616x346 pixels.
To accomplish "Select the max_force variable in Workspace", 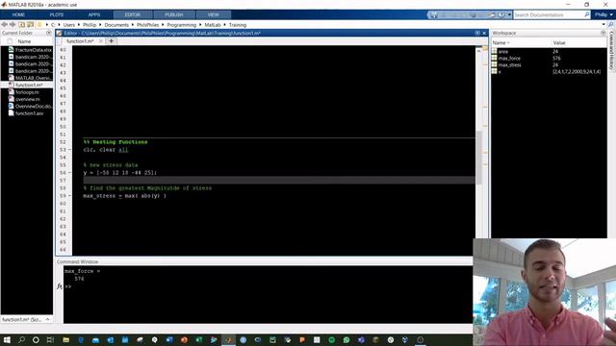I will click(509, 58).
